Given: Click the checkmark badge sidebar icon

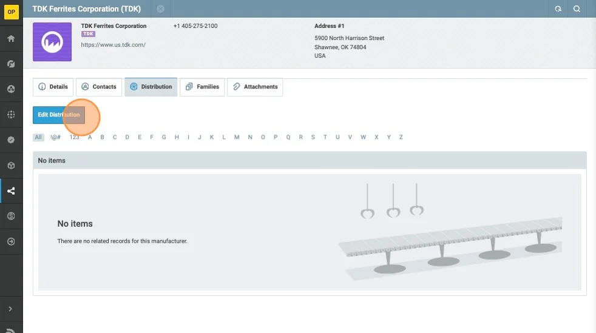Looking at the screenshot, I should [11, 140].
